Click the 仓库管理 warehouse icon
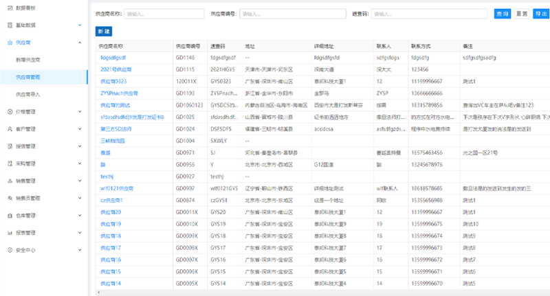Image resolution: width=550 pixels, height=296 pixels. pos(10,216)
